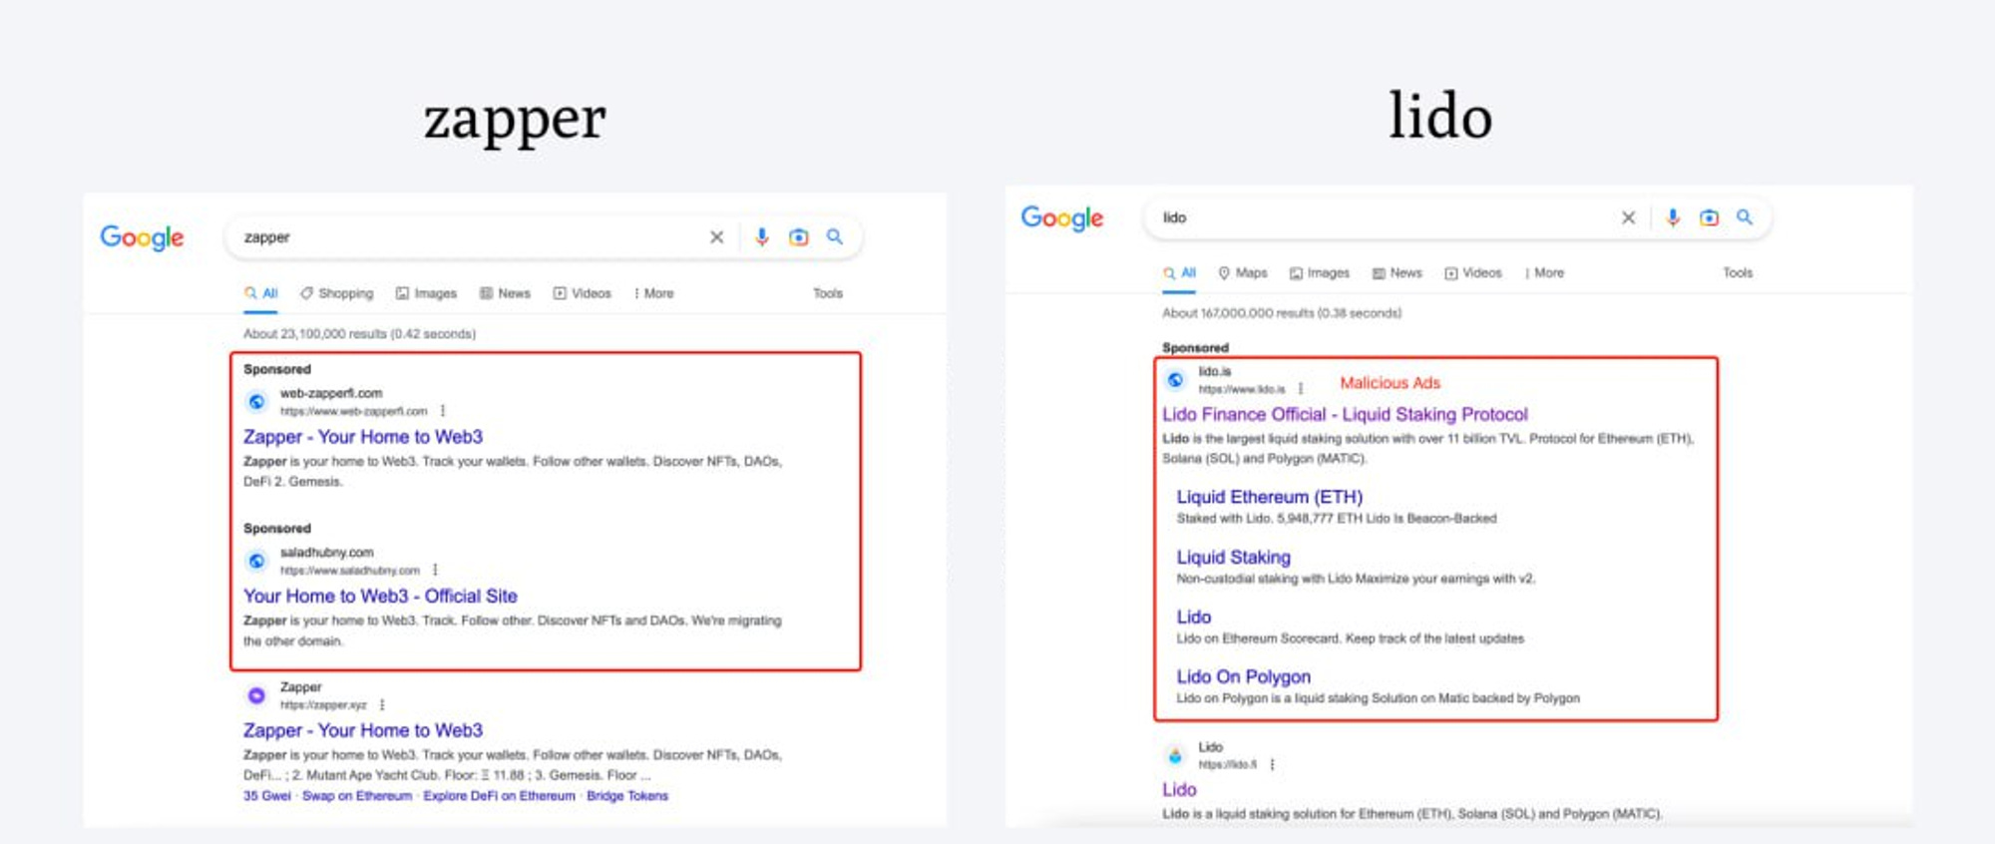Open the News tab in zapper results
Screen dimensions: 1995x844
(x=505, y=293)
